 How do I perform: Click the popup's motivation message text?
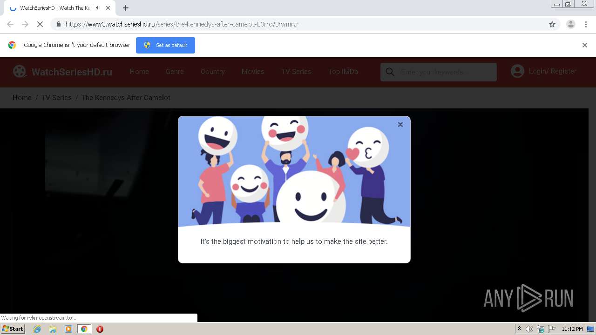pos(294,241)
